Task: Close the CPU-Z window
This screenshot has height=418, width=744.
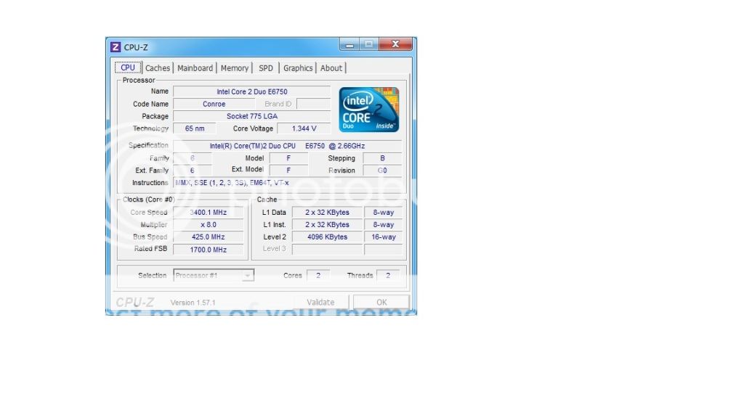Action: (x=395, y=44)
